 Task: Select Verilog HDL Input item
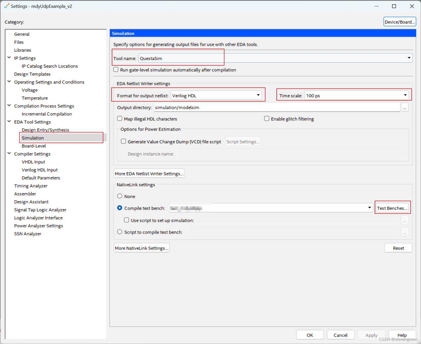[40, 170]
